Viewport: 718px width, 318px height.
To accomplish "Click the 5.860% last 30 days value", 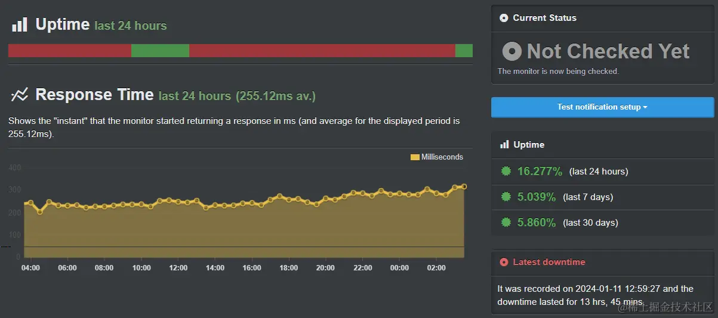I will click(537, 223).
